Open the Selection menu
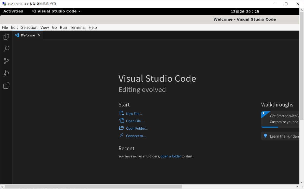 [x=29, y=27]
